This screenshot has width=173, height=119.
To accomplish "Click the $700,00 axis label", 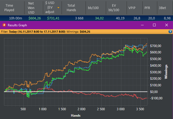I will point(156,46).
